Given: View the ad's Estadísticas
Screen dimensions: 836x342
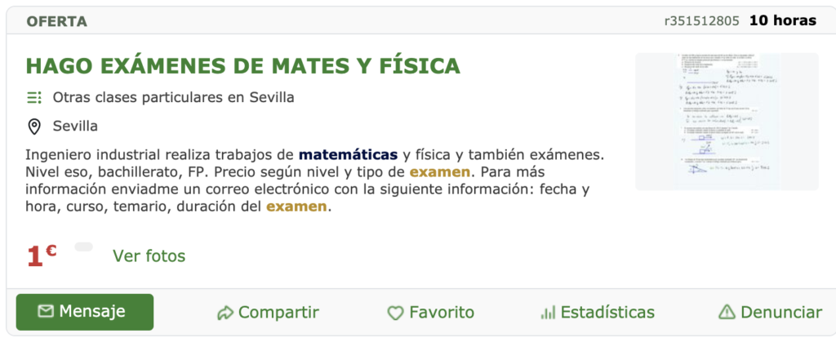Looking at the screenshot, I should click(598, 313).
